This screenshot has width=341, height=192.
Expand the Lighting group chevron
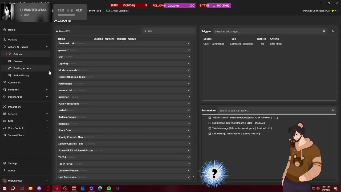click(189, 63)
